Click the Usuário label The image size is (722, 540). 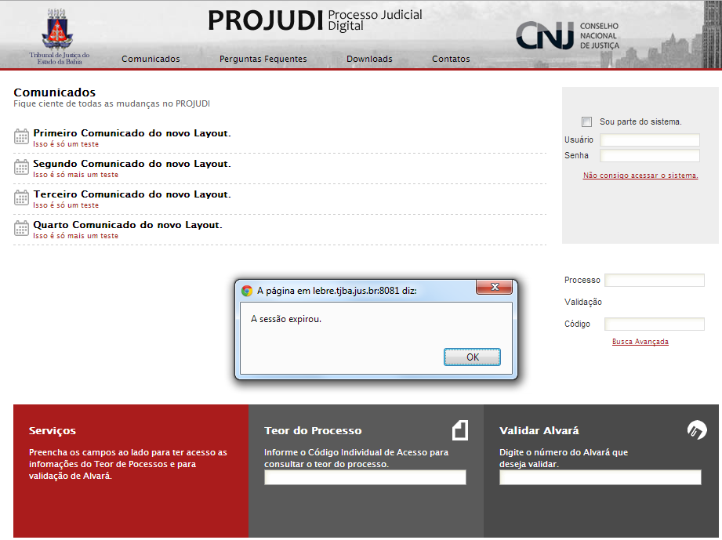(x=579, y=140)
